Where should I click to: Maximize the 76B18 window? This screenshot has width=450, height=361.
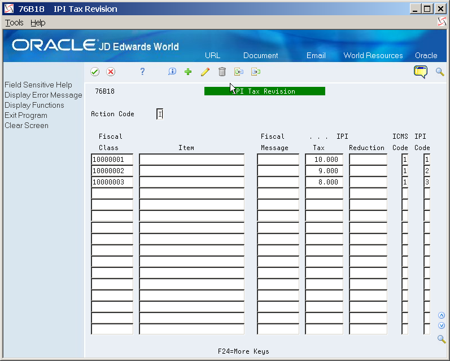tap(427, 9)
